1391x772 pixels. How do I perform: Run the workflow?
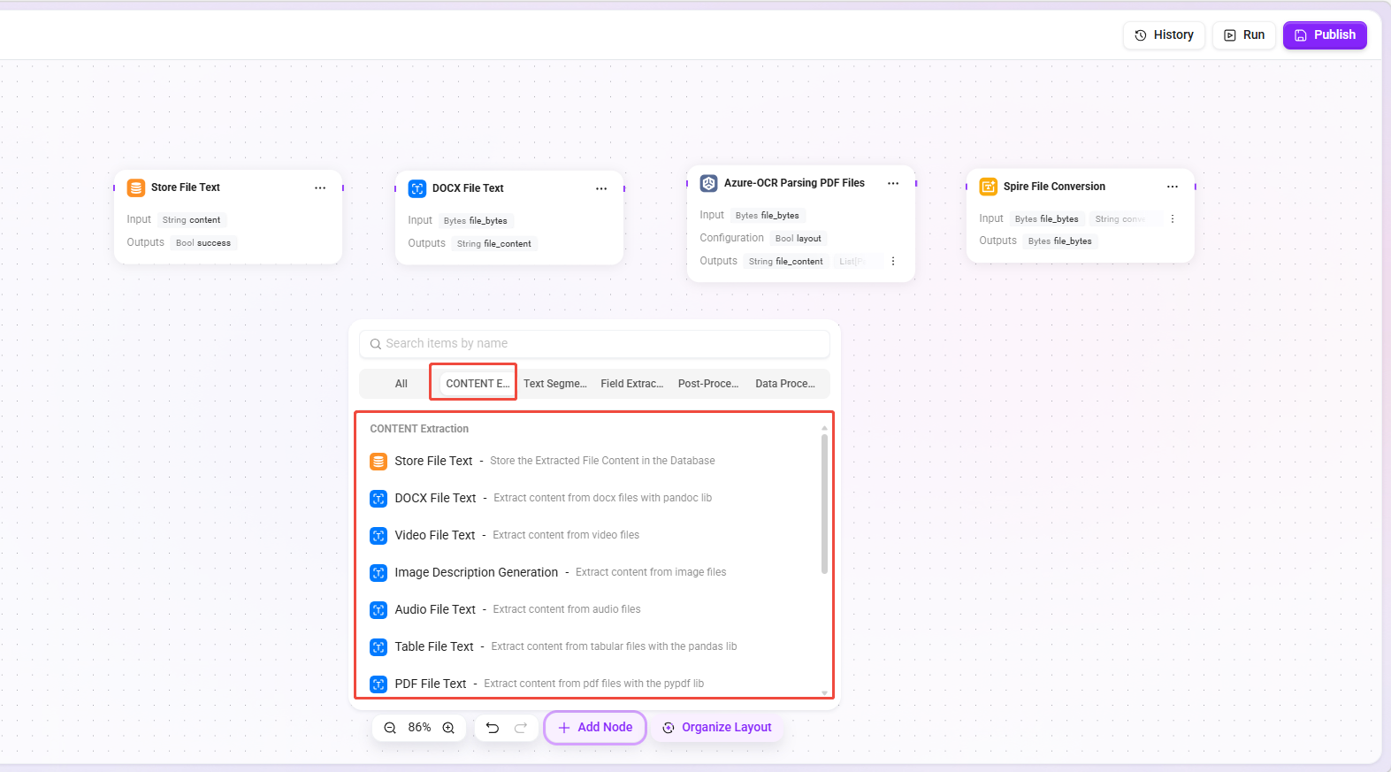coord(1244,35)
